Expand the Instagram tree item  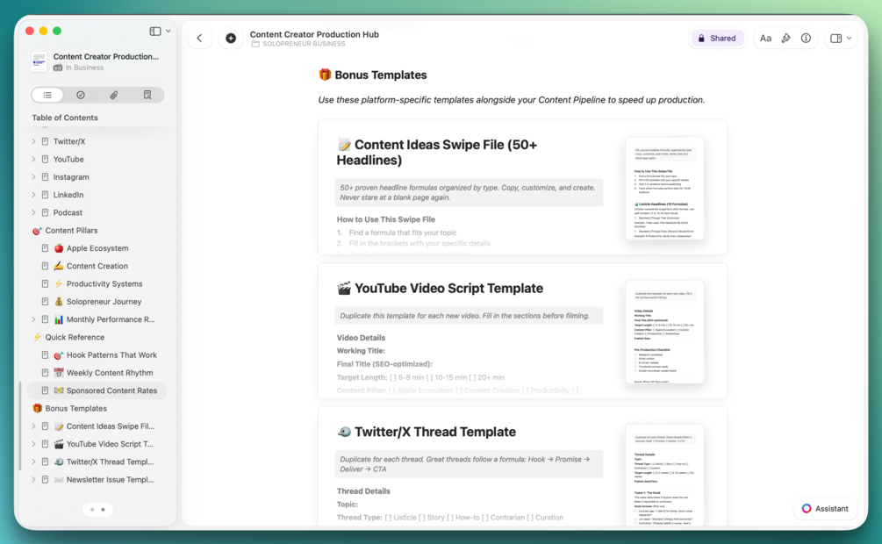pos(33,177)
